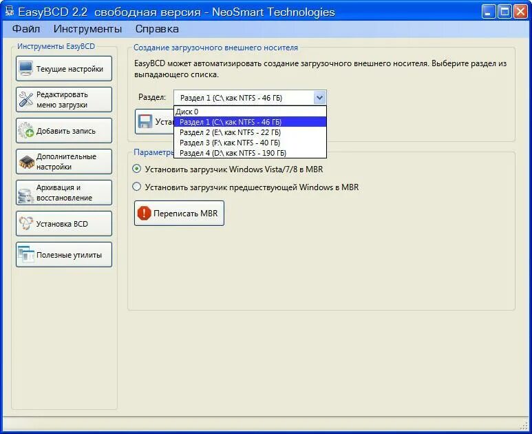Viewport: 532px width, 434px height.
Task: Click the window resize grip corner
Action: pyautogui.click(x=524, y=426)
